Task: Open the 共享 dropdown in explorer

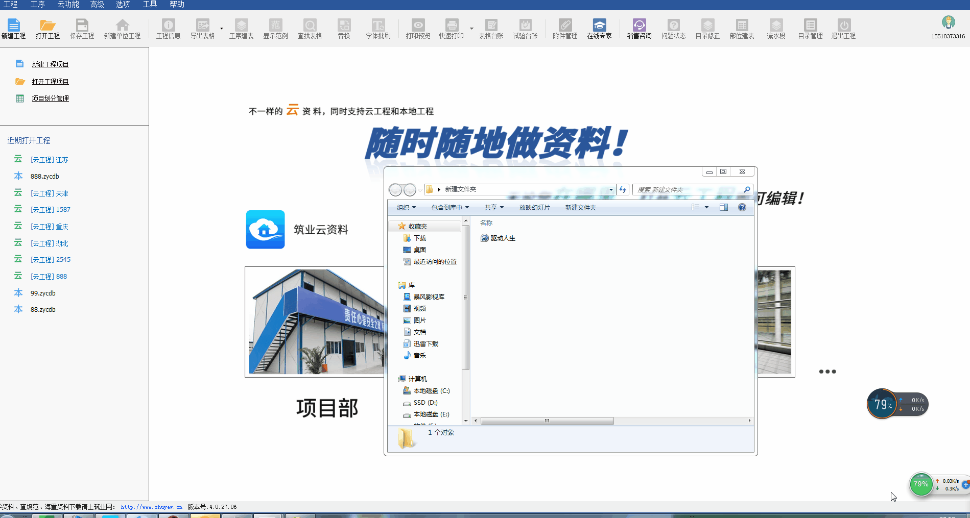Action: pos(494,208)
